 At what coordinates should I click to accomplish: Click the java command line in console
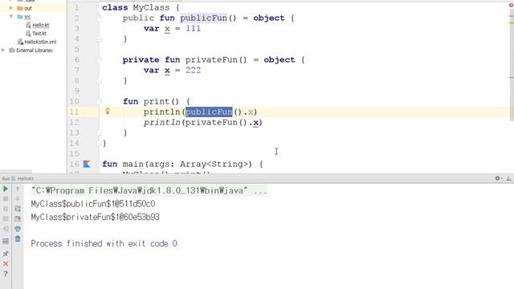point(149,190)
